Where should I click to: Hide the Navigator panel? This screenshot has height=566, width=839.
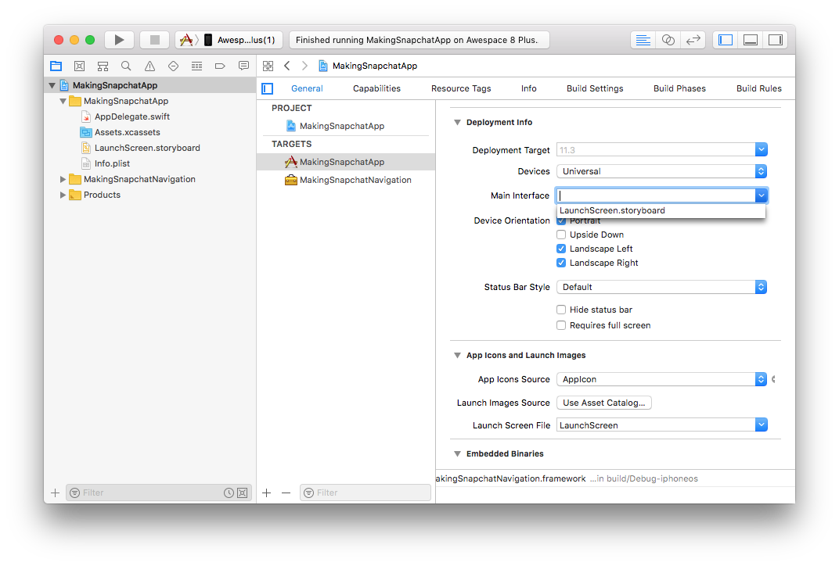pos(726,40)
